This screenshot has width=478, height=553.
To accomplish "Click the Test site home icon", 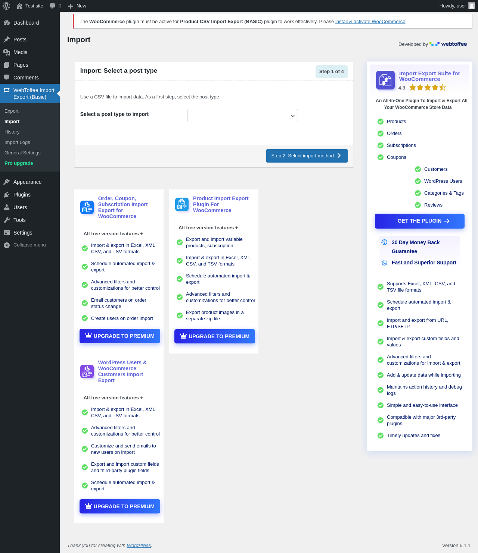I will click(x=19, y=6).
